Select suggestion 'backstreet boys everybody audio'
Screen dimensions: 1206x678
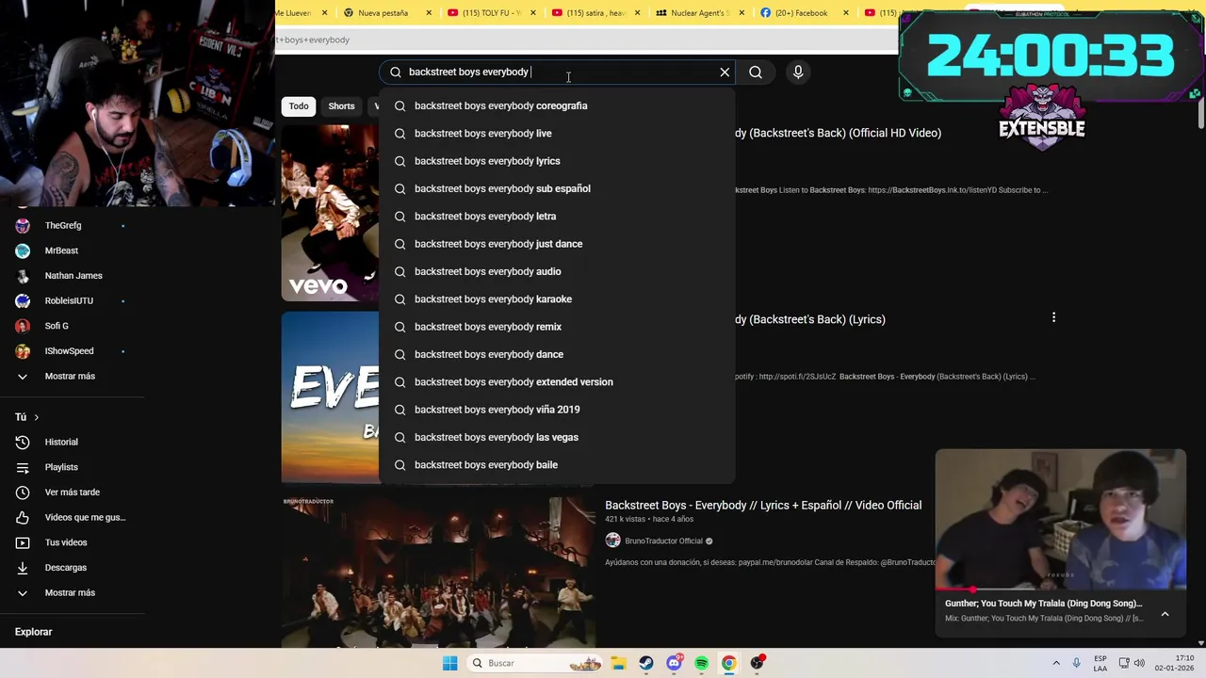tap(557, 271)
